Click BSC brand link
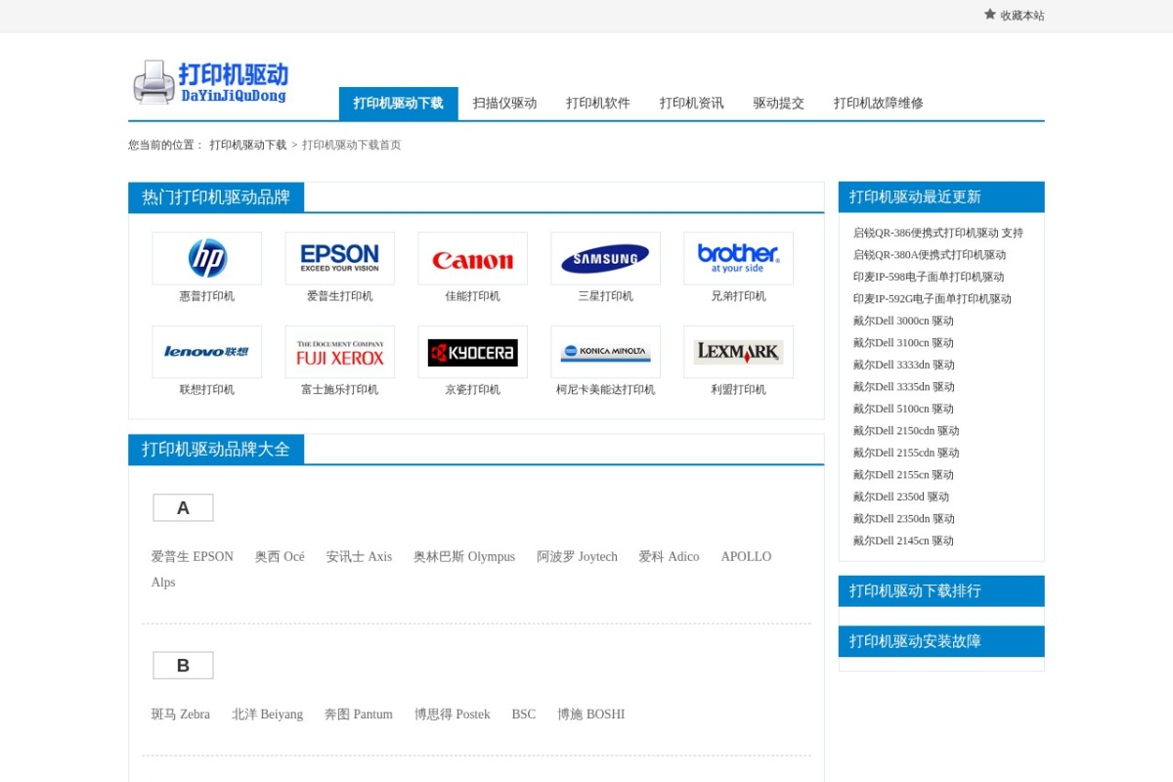The height and width of the screenshot is (782, 1173). 524,715
